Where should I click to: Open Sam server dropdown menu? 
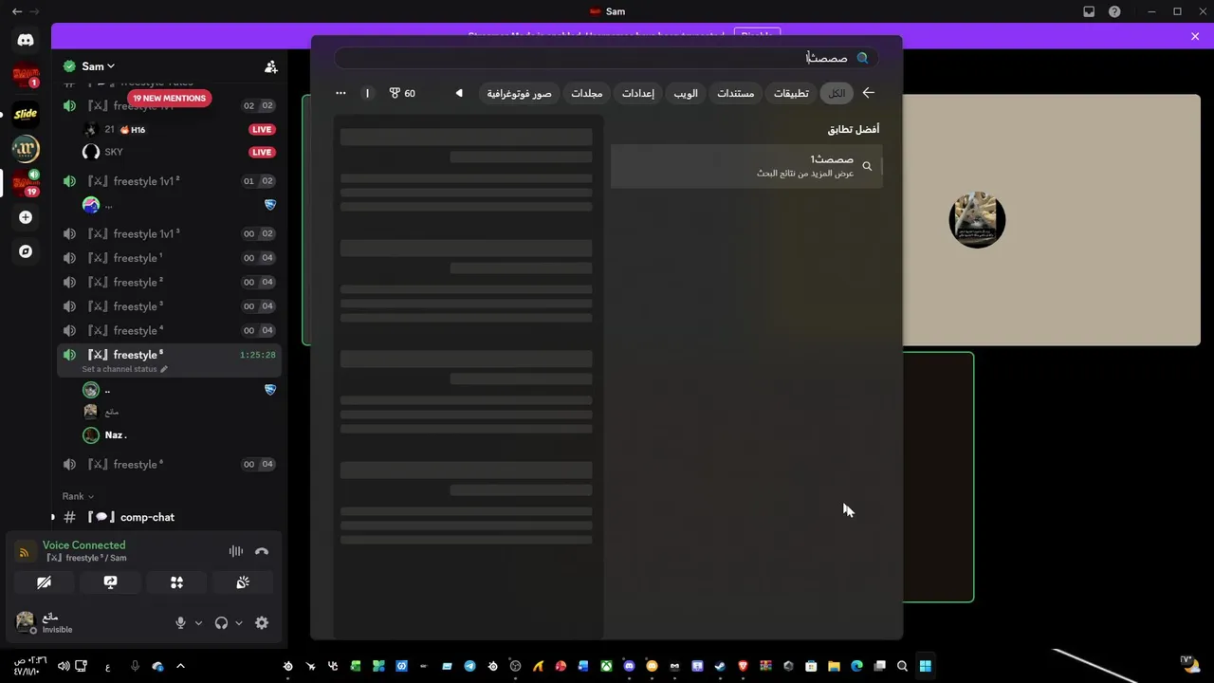point(98,66)
